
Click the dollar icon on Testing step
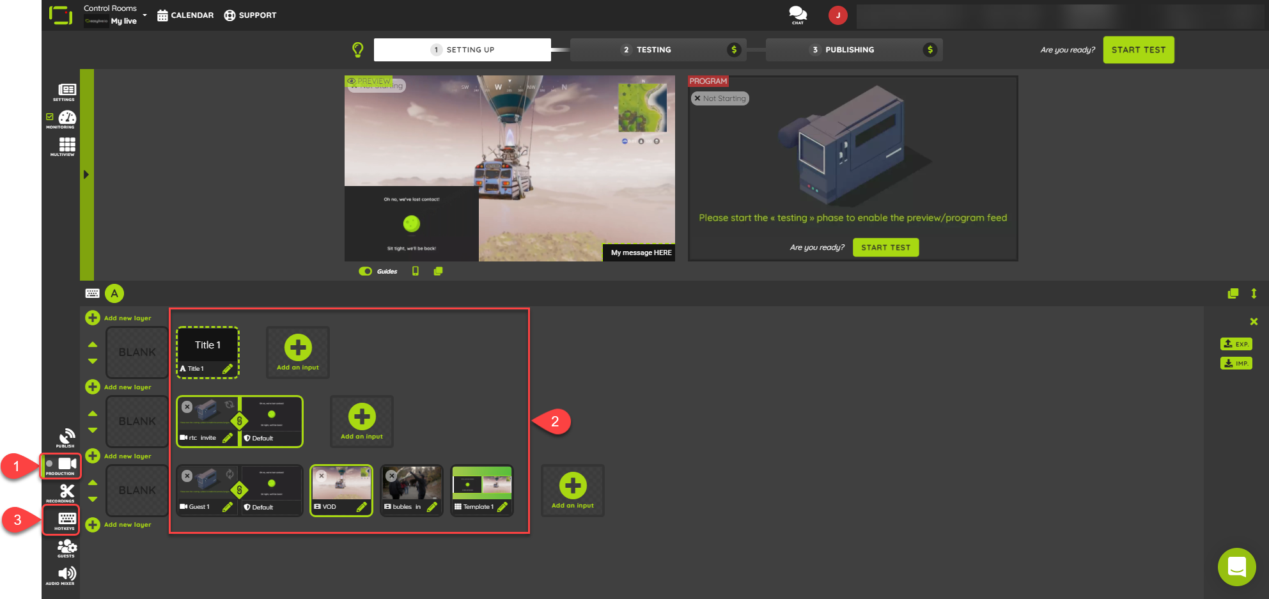(734, 50)
